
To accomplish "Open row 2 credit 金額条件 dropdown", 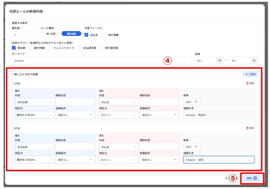I will (x=159, y=160).
